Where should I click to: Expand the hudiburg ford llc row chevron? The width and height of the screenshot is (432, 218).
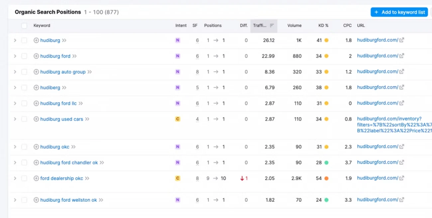[x=15, y=103]
